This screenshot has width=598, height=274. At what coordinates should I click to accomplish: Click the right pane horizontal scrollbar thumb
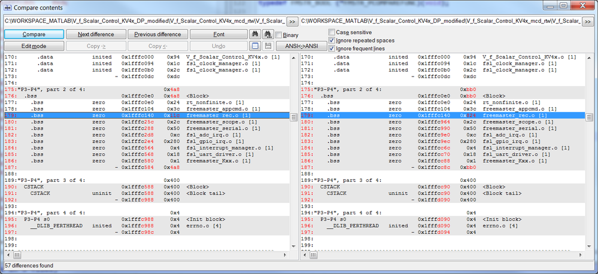tap(314, 255)
